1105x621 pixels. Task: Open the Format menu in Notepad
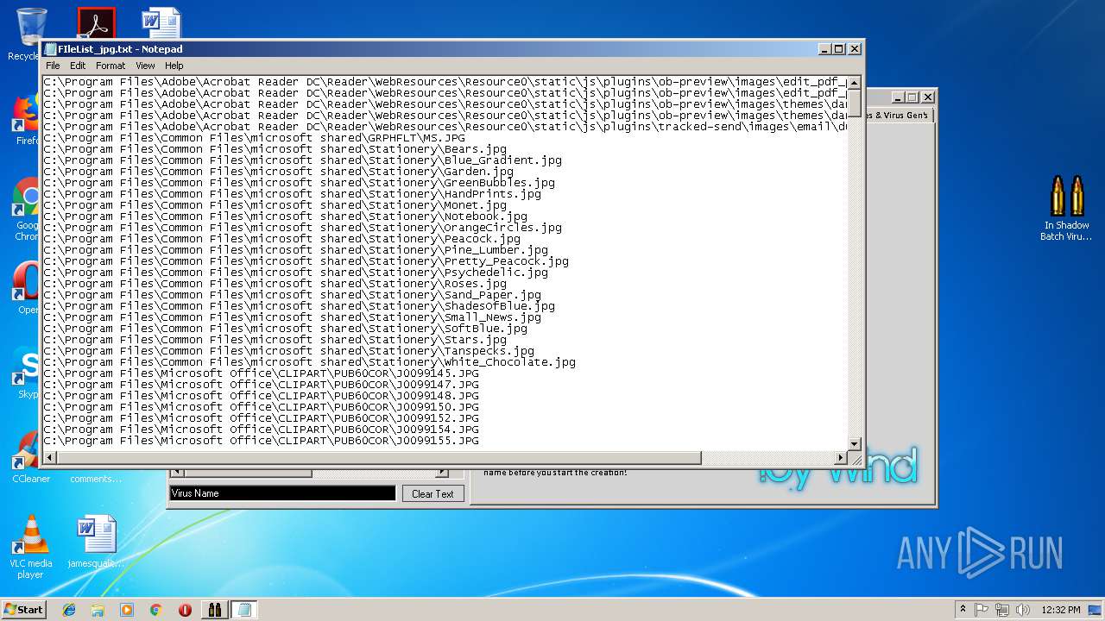point(110,66)
